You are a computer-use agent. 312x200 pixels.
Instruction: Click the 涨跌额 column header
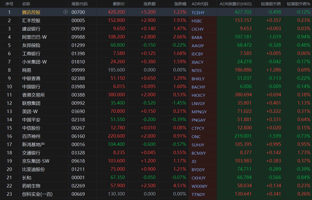[x=149, y=4]
